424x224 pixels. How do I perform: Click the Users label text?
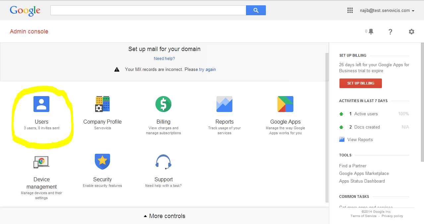pyautogui.click(x=41, y=122)
